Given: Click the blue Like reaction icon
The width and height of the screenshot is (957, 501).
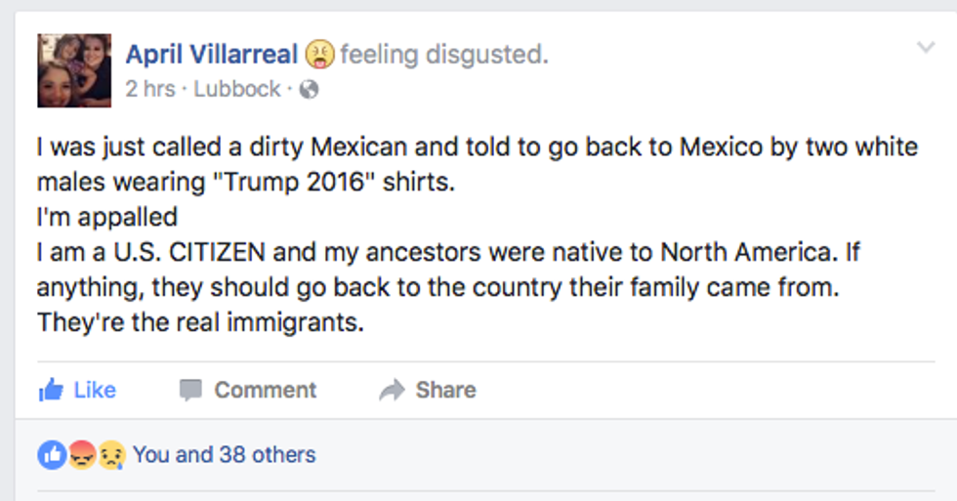Looking at the screenshot, I should [51, 454].
